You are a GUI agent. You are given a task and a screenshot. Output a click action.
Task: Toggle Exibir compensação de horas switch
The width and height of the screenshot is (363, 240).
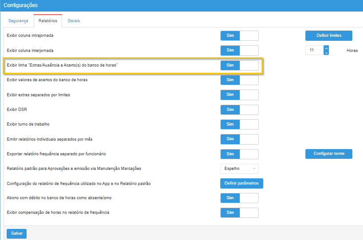(x=239, y=212)
